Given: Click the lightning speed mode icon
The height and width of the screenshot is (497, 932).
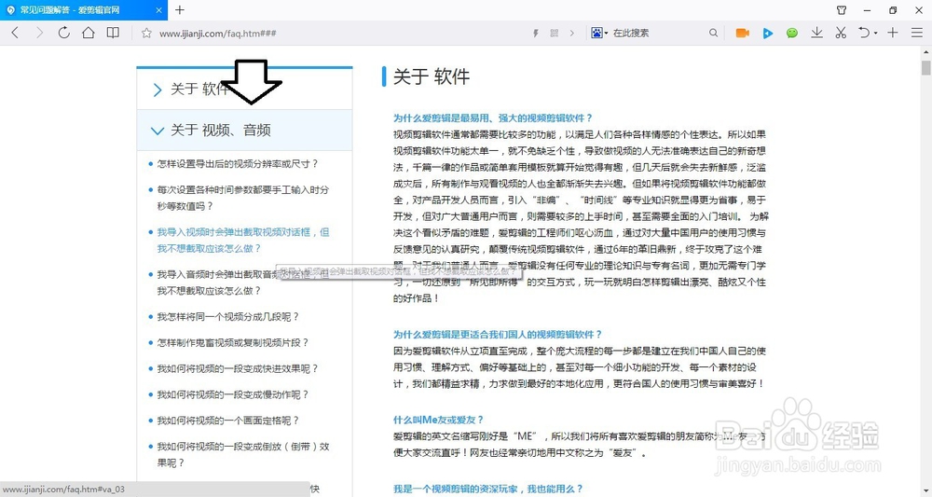Looking at the screenshot, I should tap(536, 34).
